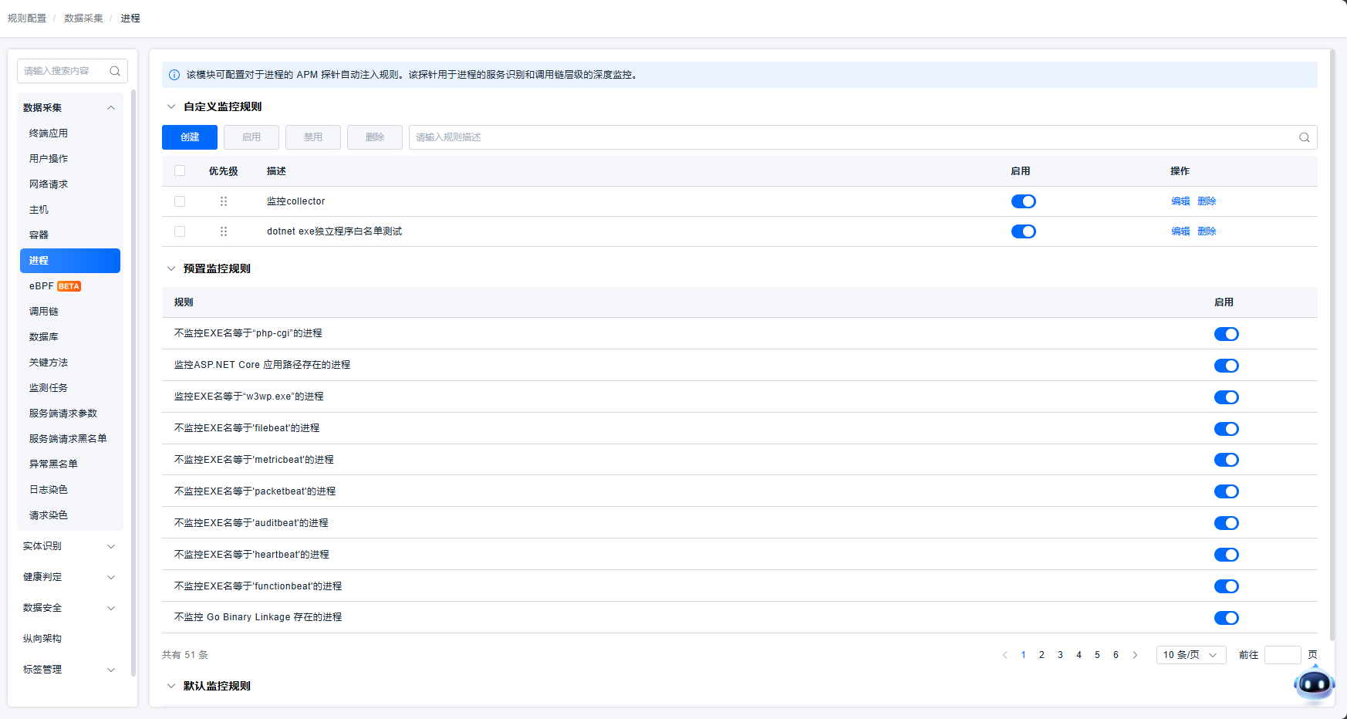The height and width of the screenshot is (719, 1347).
Task: Collapse the 自定义监控规则 section
Action: tap(171, 107)
